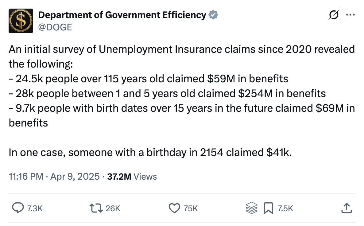Click the 37.2M Views counter
This screenshot has height=226, width=364.
[x=132, y=177]
